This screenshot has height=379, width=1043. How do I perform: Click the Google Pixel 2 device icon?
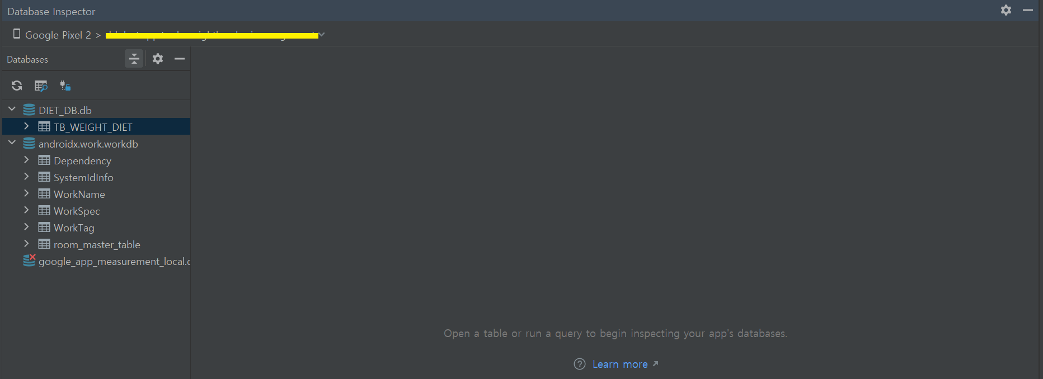point(17,34)
